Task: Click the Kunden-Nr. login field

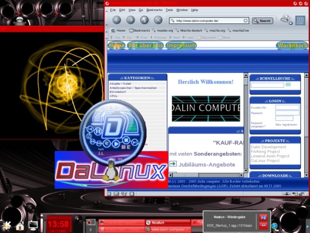Action: pyautogui.click(x=287, y=107)
